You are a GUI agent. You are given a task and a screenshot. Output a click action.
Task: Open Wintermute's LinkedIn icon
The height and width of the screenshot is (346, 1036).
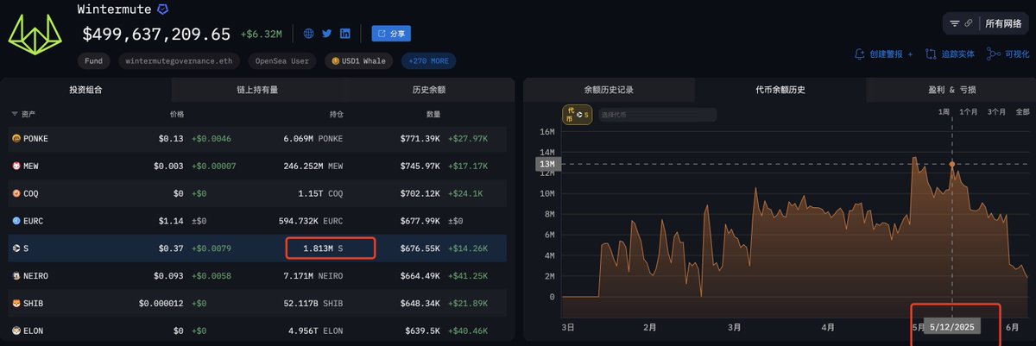[344, 34]
